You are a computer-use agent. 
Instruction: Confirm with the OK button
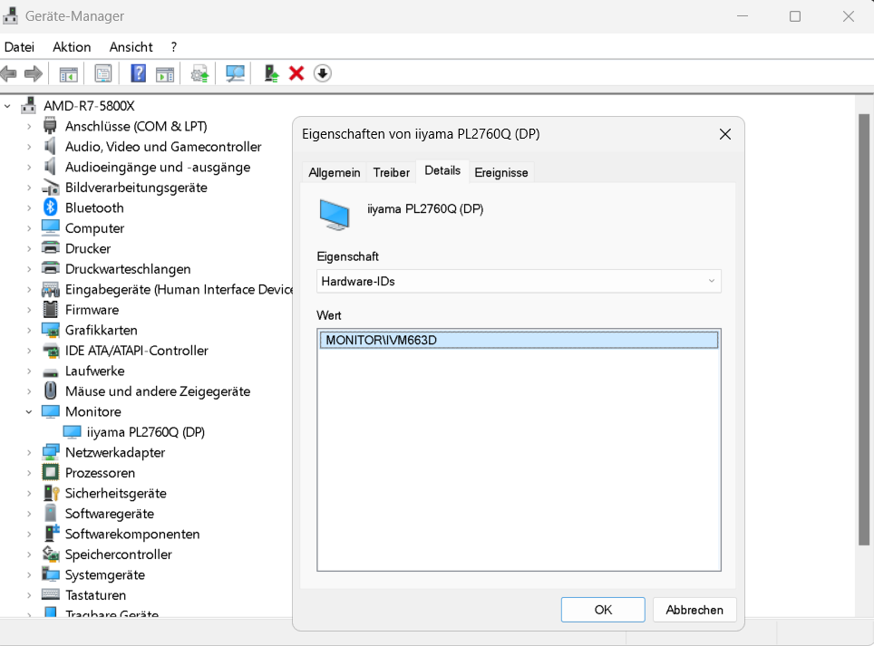point(603,610)
